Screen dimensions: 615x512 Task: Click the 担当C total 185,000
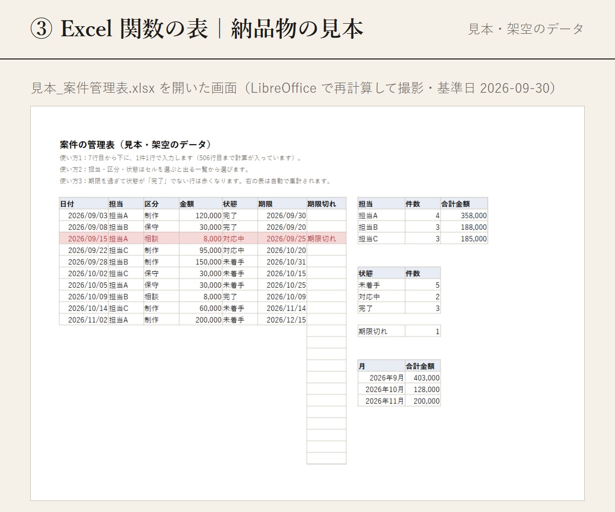[464, 238]
